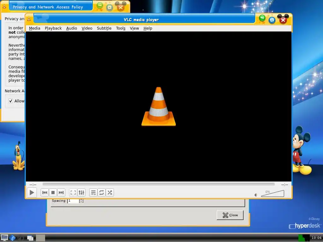Start playback with the Play button

(x=32, y=193)
